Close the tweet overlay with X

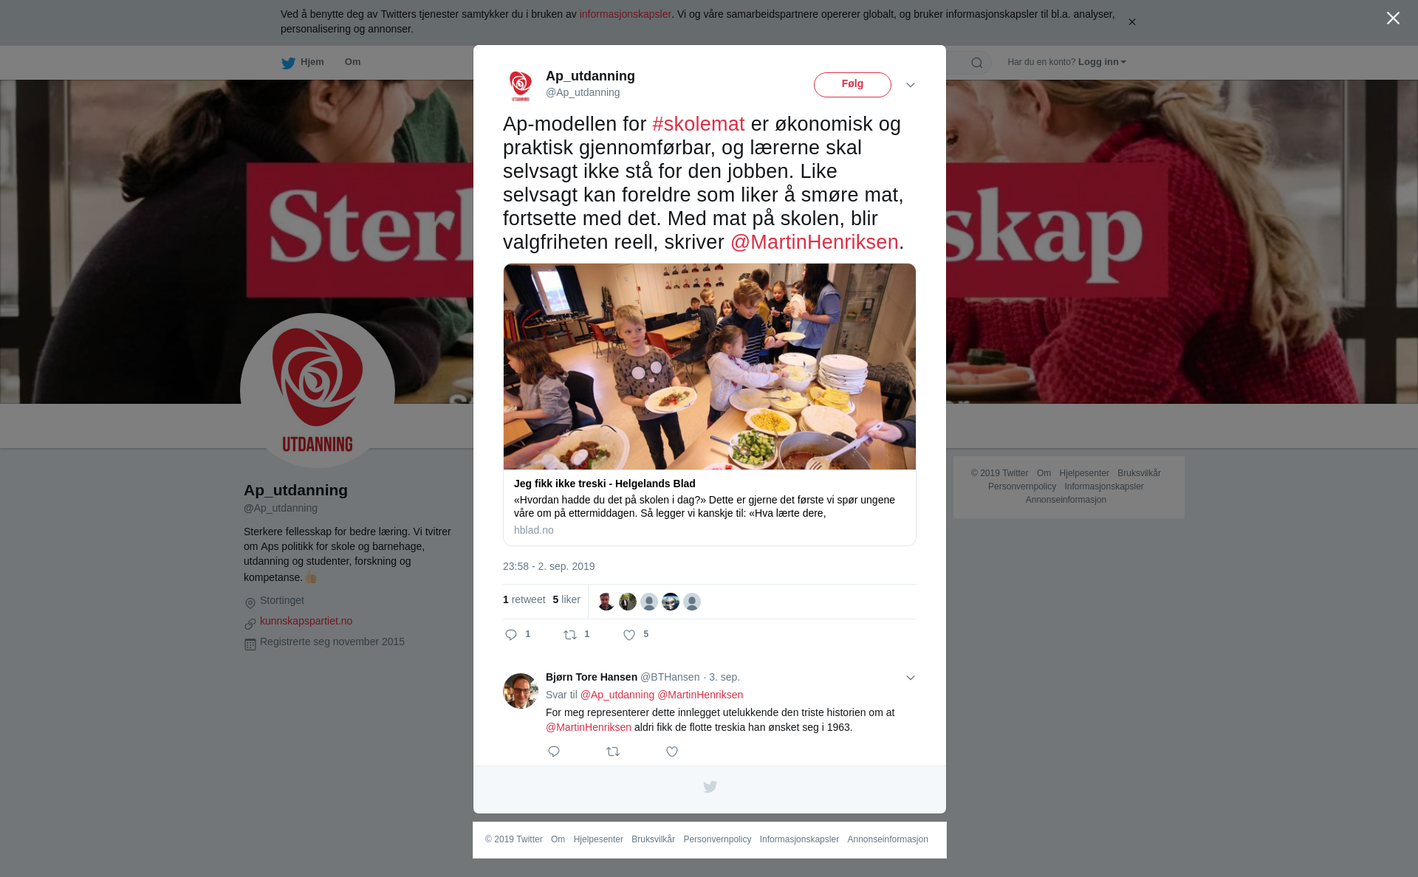click(1393, 18)
